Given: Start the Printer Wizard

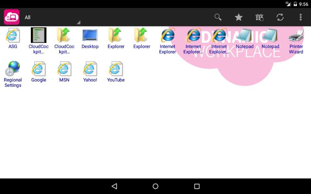Looking at the screenshot, I should [296, 41].
